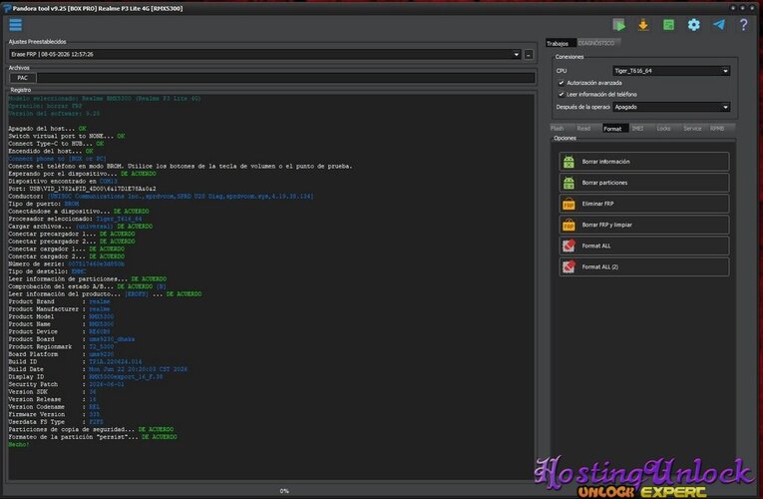
Task: Toggle the Autorización avanzada checkbox
Action: coord(562,83)
